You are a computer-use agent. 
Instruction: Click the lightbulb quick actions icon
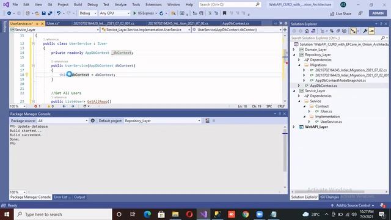click(x=27, y=75)
